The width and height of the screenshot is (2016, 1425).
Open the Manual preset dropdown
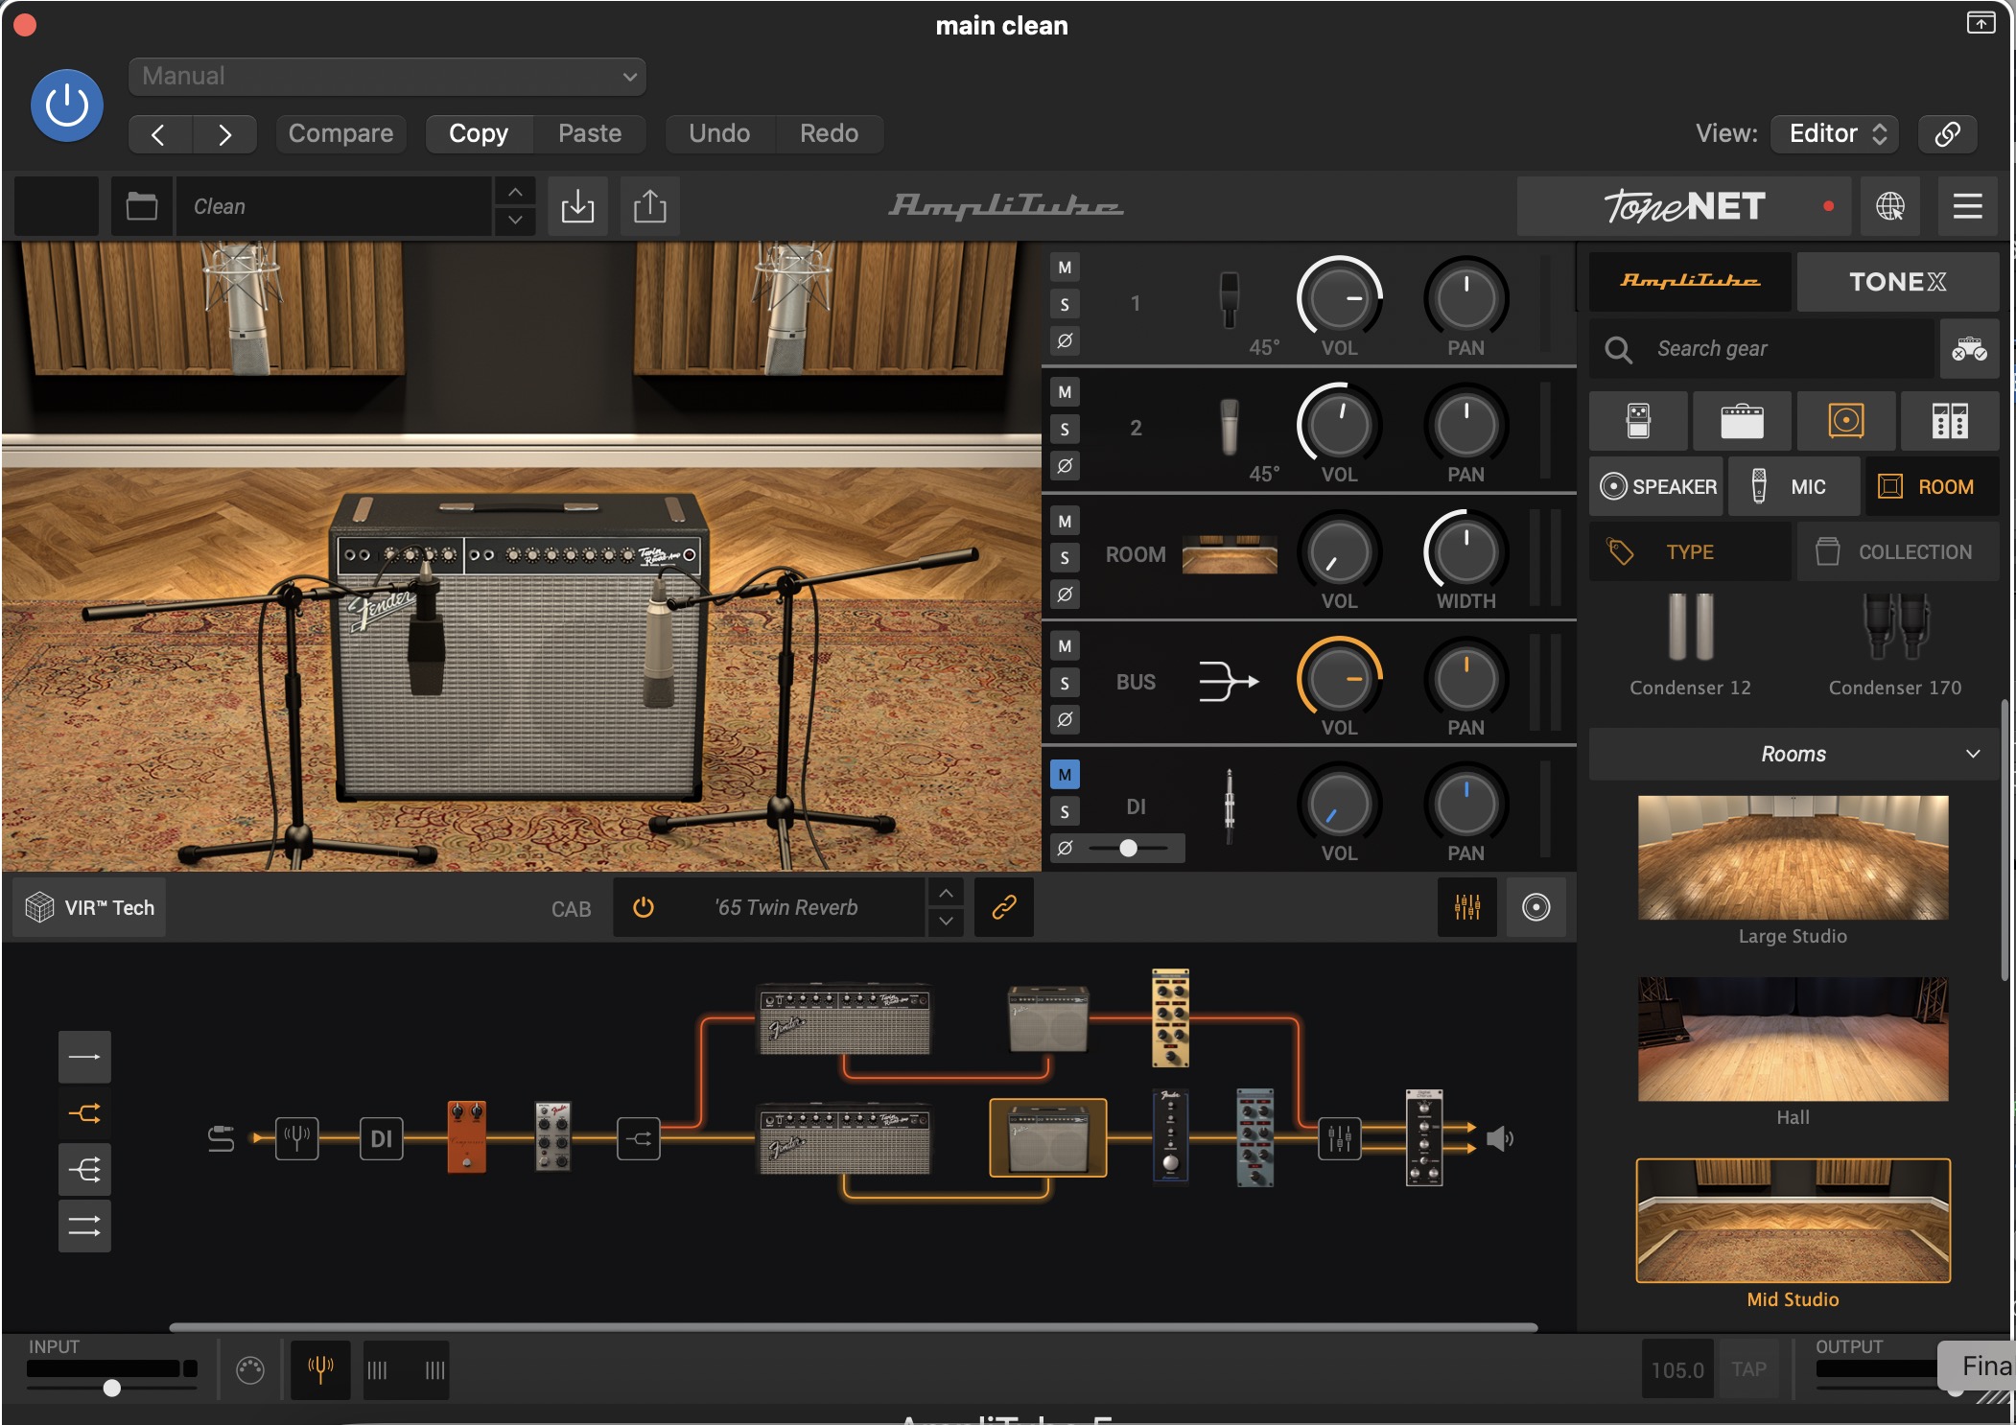387,77
